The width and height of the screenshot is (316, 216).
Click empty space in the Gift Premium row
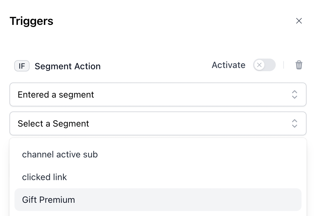click(187, 200)
